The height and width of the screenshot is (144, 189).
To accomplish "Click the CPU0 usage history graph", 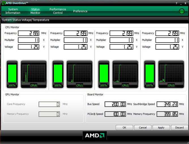I will point(34,74).
